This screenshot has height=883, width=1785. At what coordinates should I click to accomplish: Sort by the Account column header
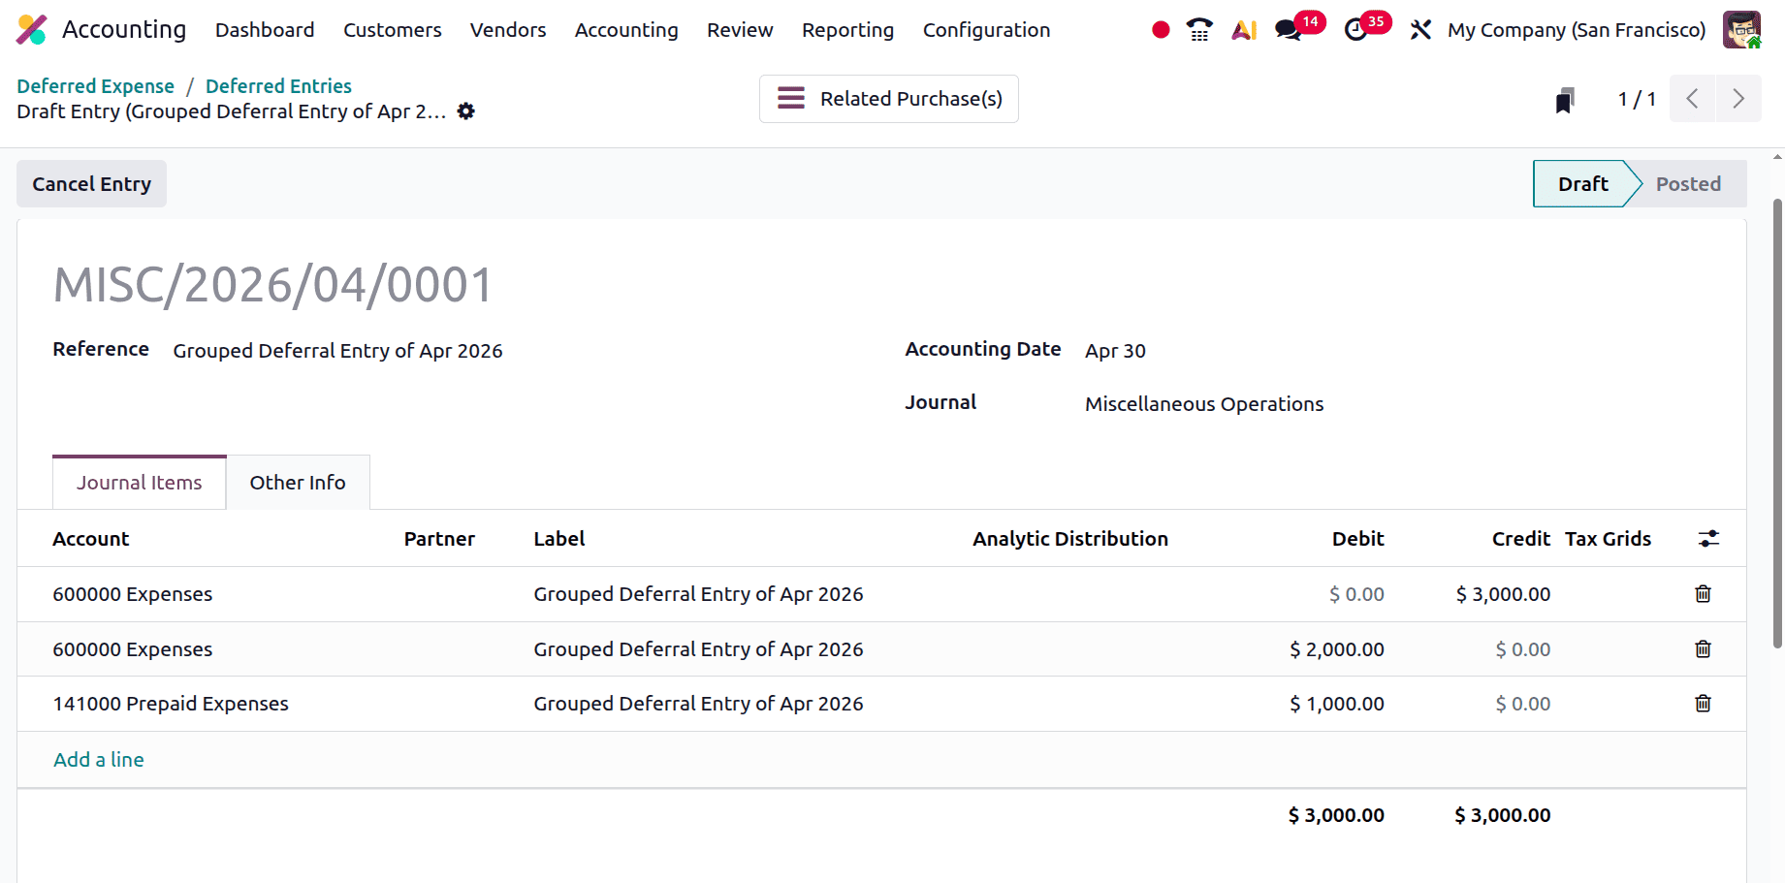click(91, 539)
